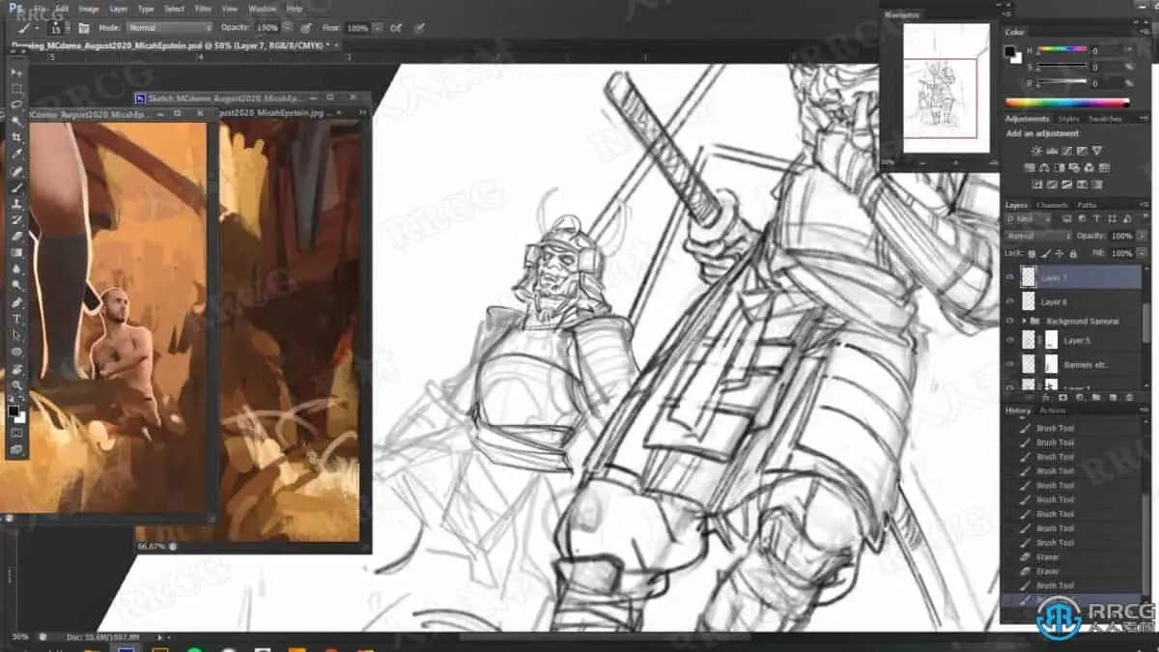The height and width of the screenshot is (652, 1159).
Task: Toggle pressure for opacity icon
Action: click(x=306, y=28)
